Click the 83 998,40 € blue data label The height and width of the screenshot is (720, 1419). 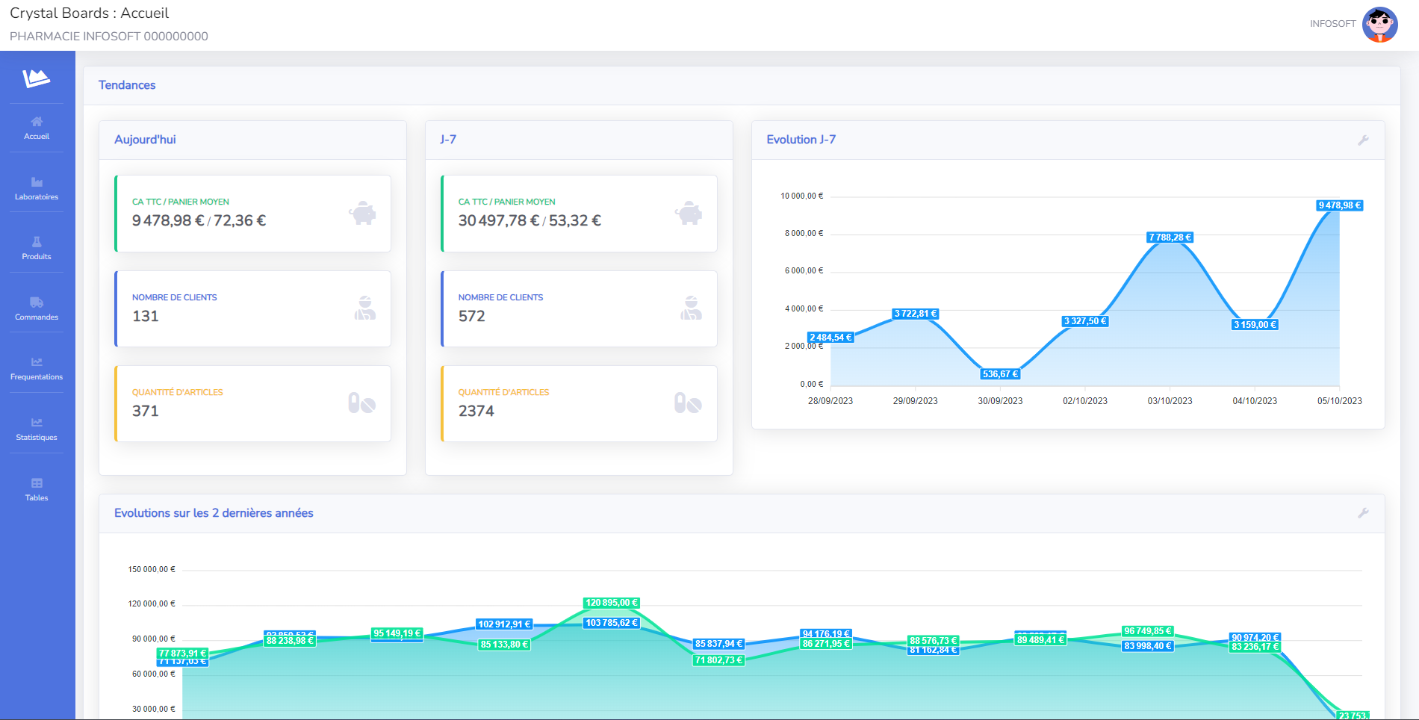(1148, 646)
